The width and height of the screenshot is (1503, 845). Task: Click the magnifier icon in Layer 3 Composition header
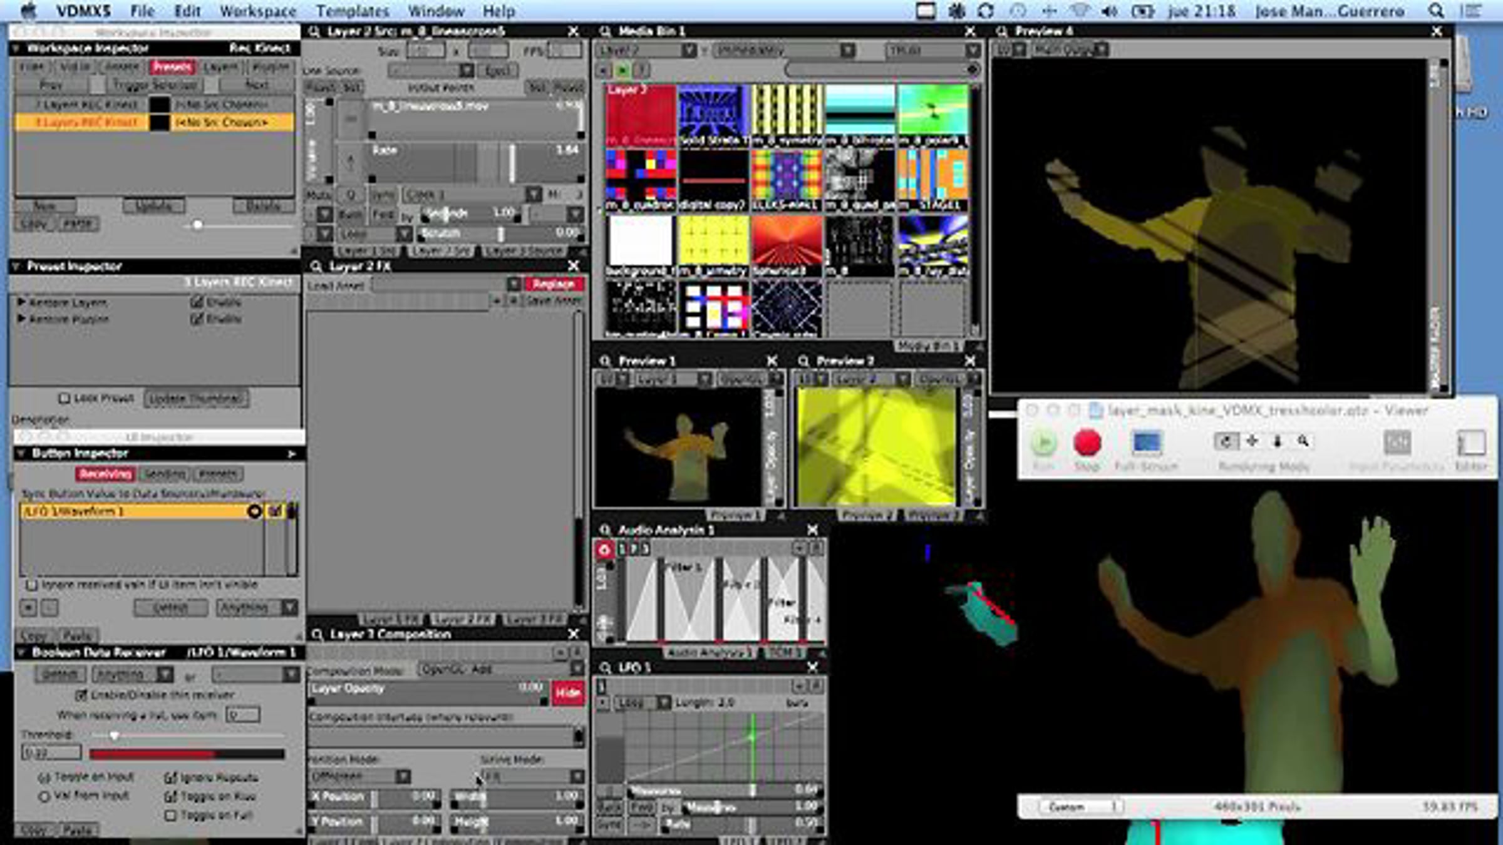[317, 634]
